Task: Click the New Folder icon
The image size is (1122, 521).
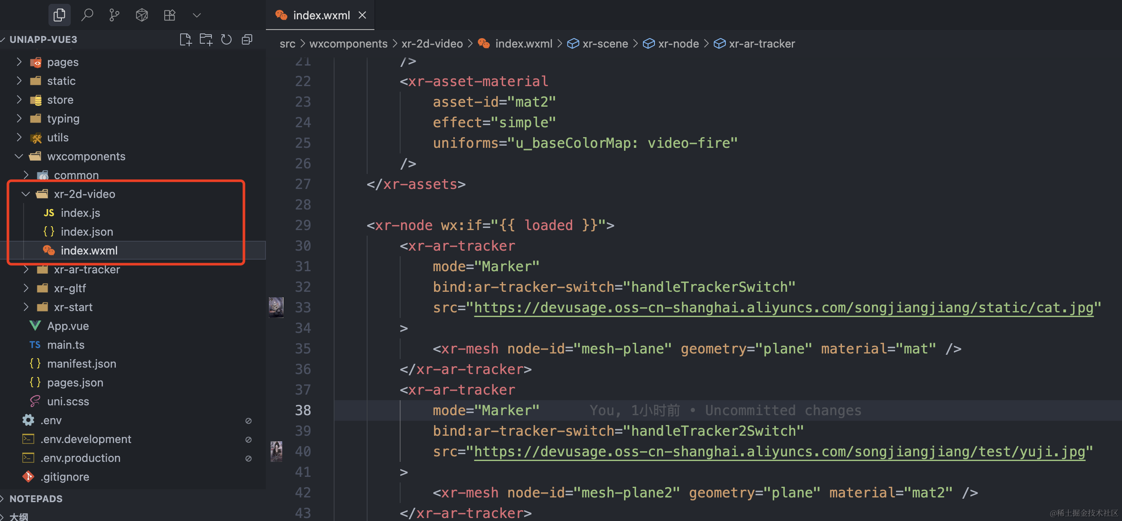Action: coord(206,39)
